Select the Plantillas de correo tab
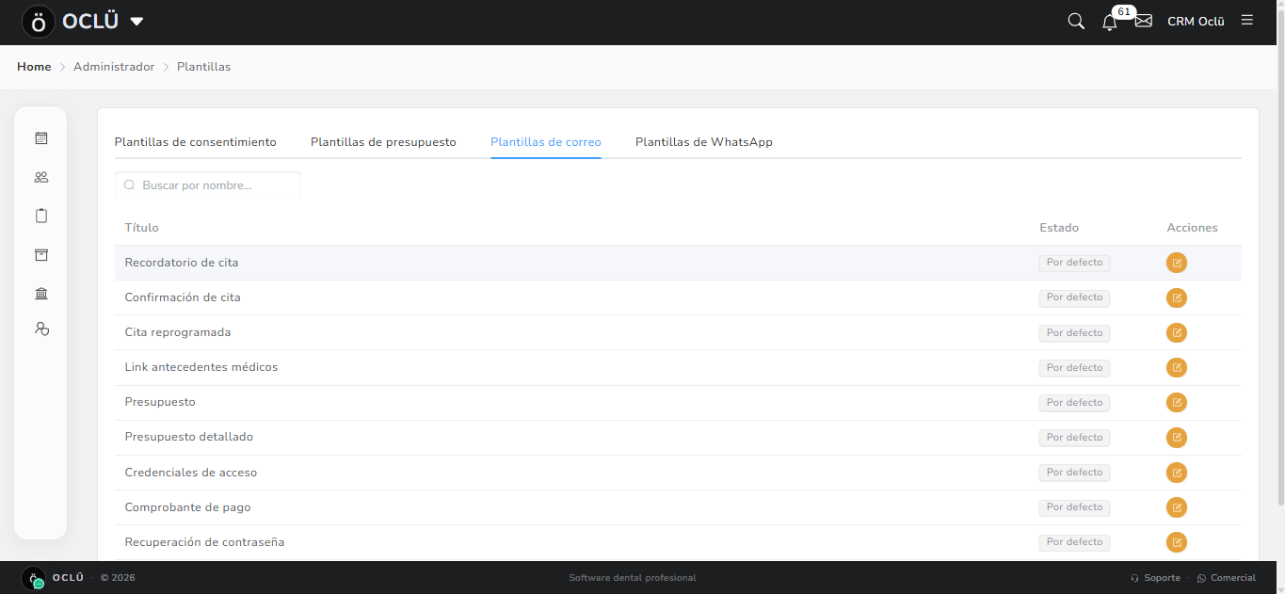Image resolution: width=1285 pixels, height=594 pixels. (546, 142)
